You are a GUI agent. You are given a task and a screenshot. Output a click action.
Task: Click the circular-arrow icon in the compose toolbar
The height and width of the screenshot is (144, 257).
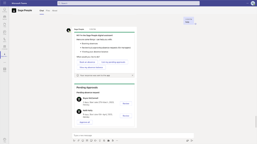click(x=104, y=141)
